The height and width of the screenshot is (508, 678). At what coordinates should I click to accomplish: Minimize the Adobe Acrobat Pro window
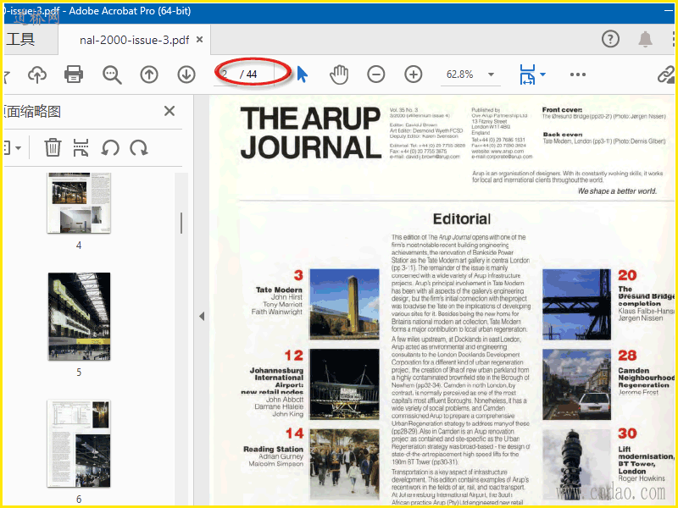(x=669, y=11)
